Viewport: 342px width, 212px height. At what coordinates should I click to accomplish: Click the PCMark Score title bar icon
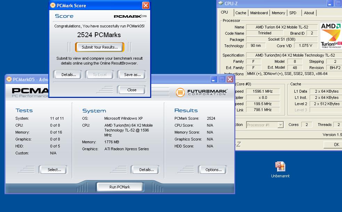pyautogui.click(x=52, y=5)
